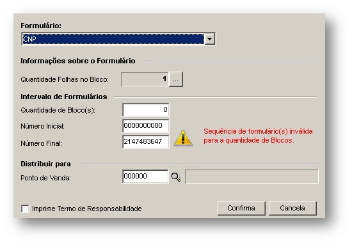352x245 pixels.
Task: Click the Número Inicial input field
Action: coord(146,125)
